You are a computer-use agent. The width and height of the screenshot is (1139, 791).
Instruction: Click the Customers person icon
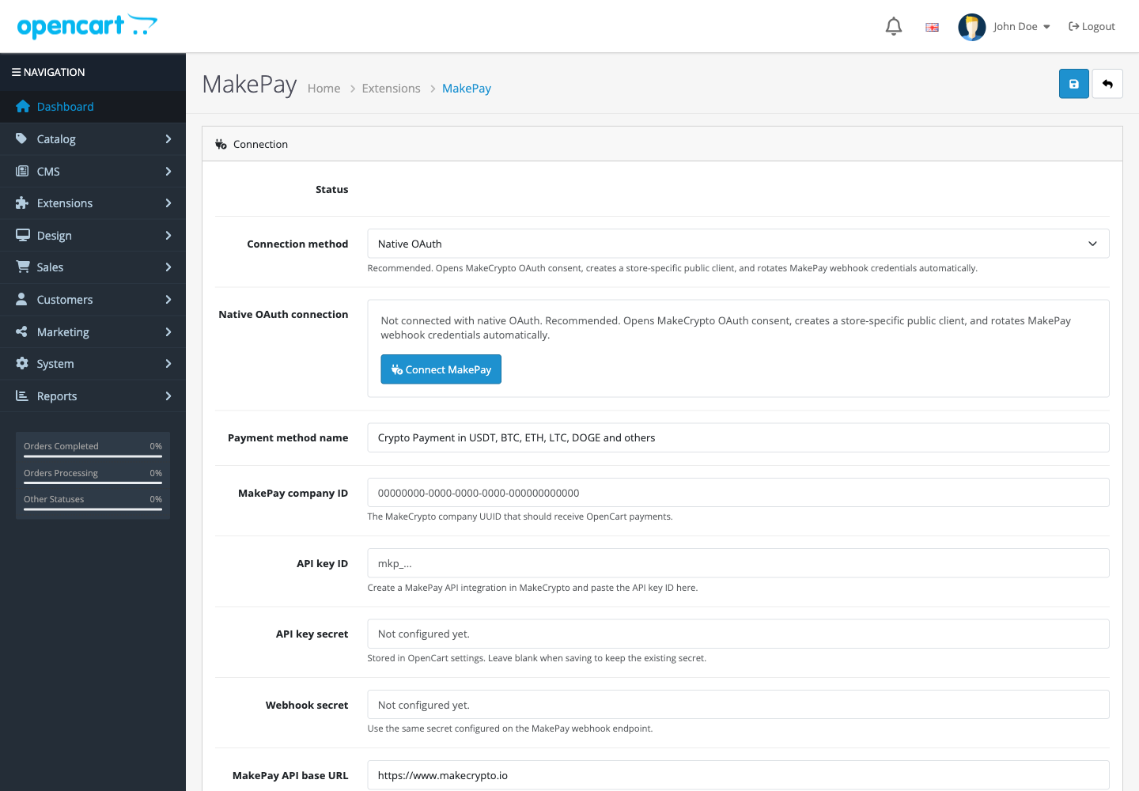(x=22, y=299)
